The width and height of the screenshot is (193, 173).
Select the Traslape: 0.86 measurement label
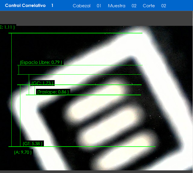point(53,92)
